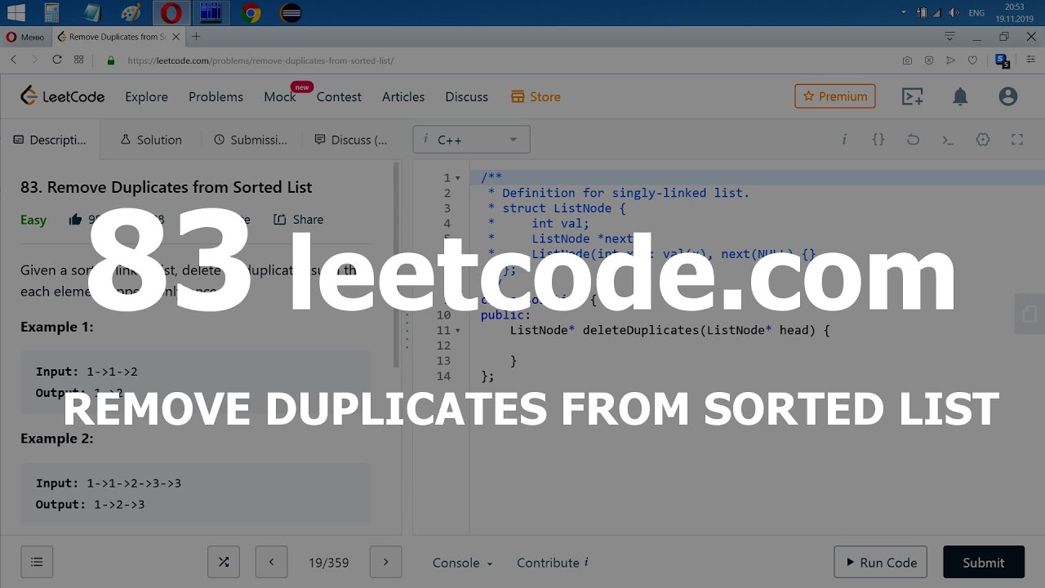
Task: Switch to the Solution tab
Action: [151, 140]
